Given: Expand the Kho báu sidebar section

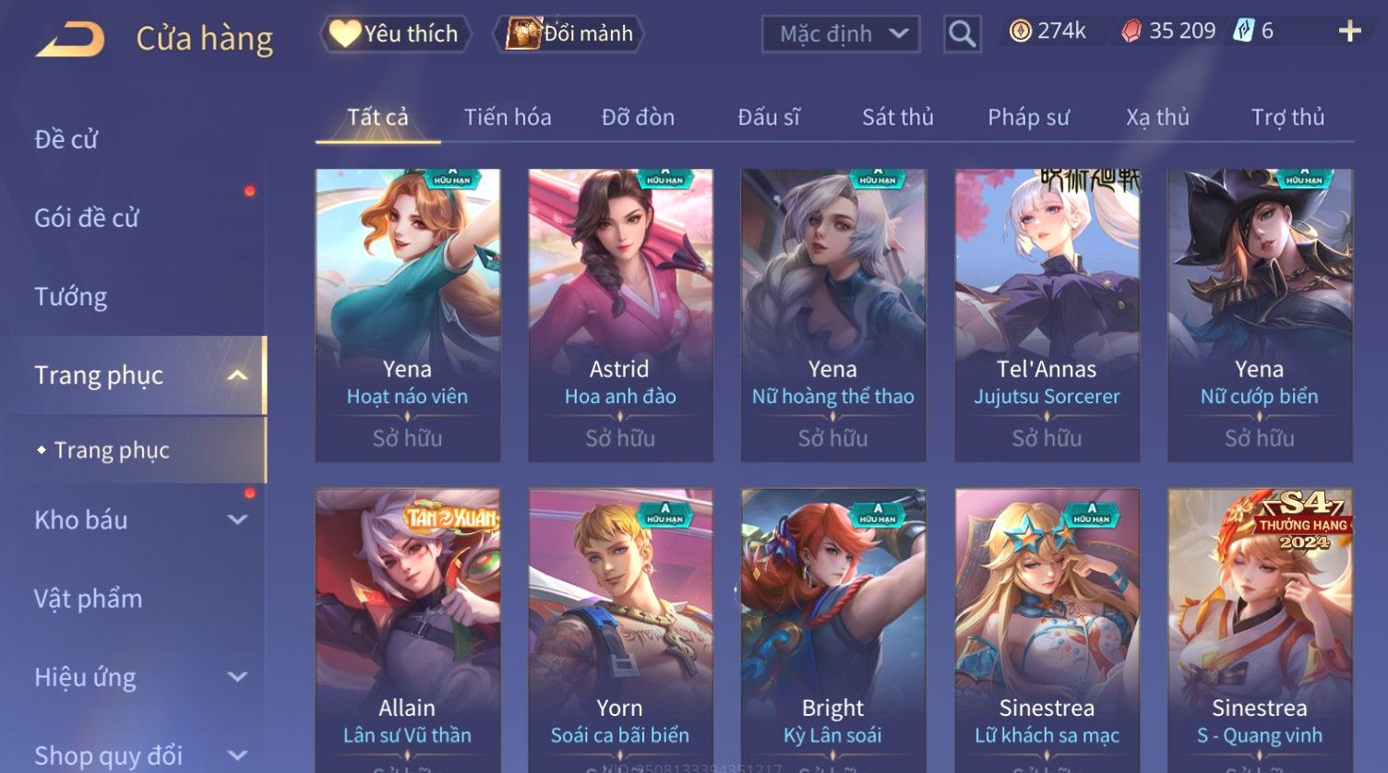Looking at the screenshot, I should tap(237, 519).
